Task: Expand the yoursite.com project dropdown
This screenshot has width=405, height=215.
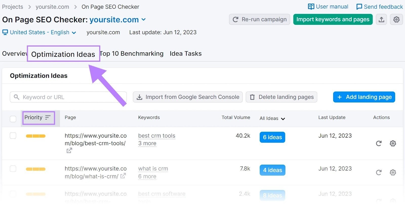Action: click(143, 19)
